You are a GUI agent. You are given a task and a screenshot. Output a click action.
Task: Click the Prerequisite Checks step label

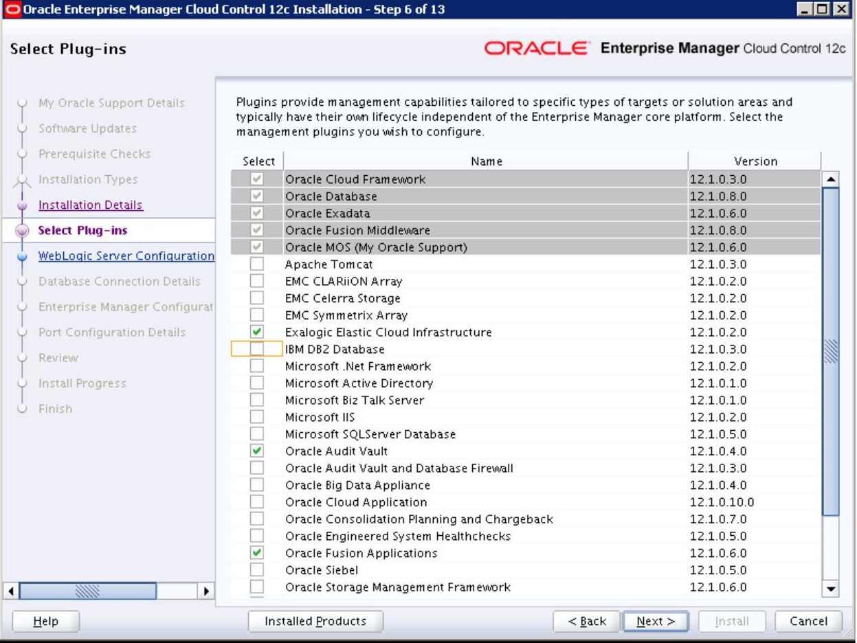pyautogui.click(x=94, y=154)
